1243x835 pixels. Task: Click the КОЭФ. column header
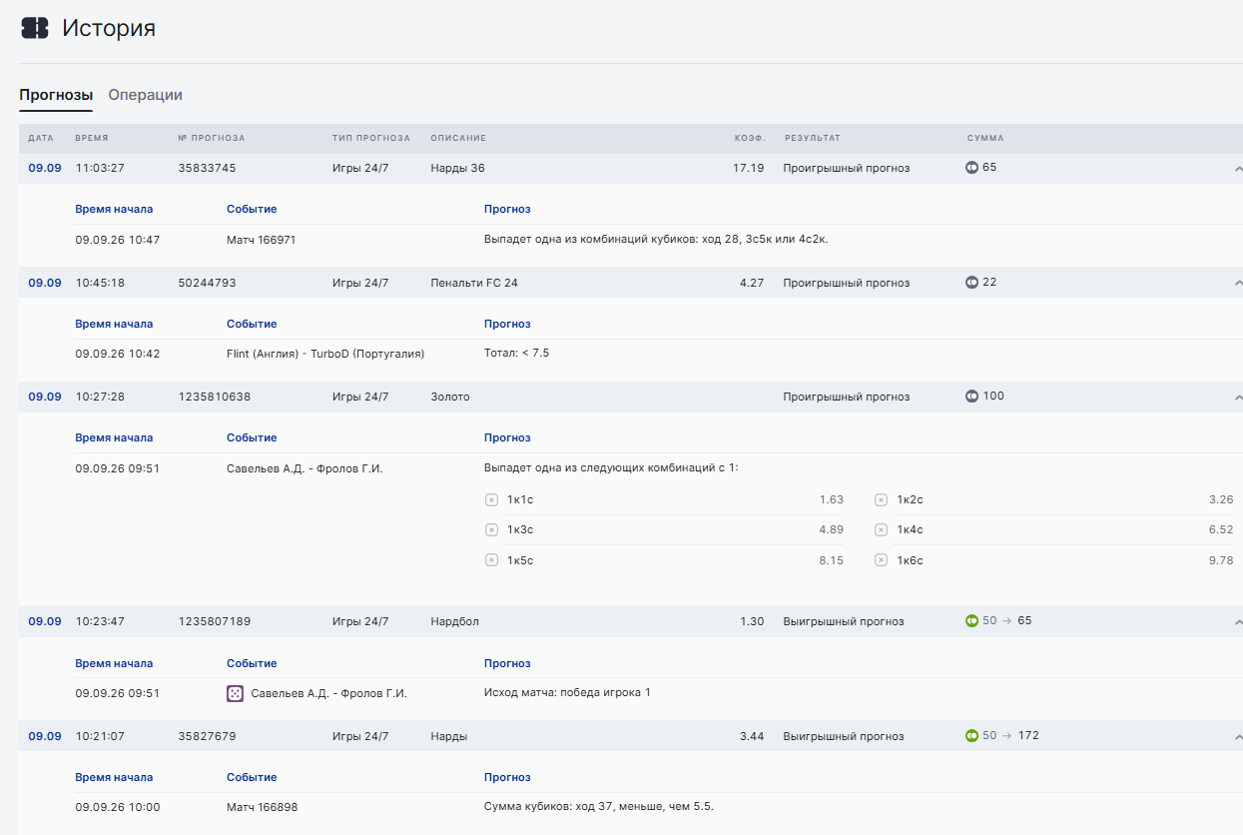750,138
